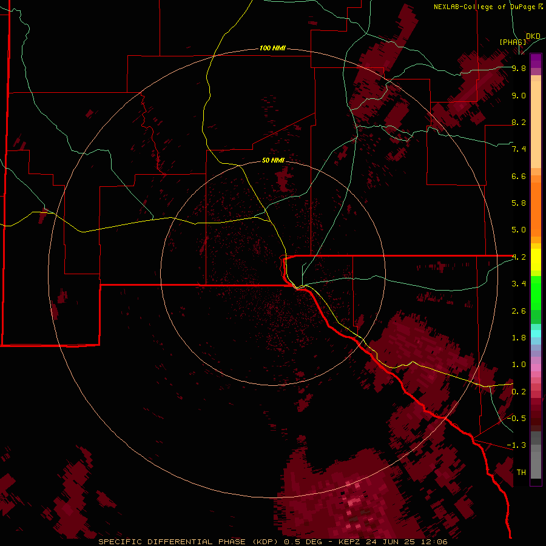Click the 7.4 scale value
The height and width of the screenshot is (546, 546).
[519, 149]
